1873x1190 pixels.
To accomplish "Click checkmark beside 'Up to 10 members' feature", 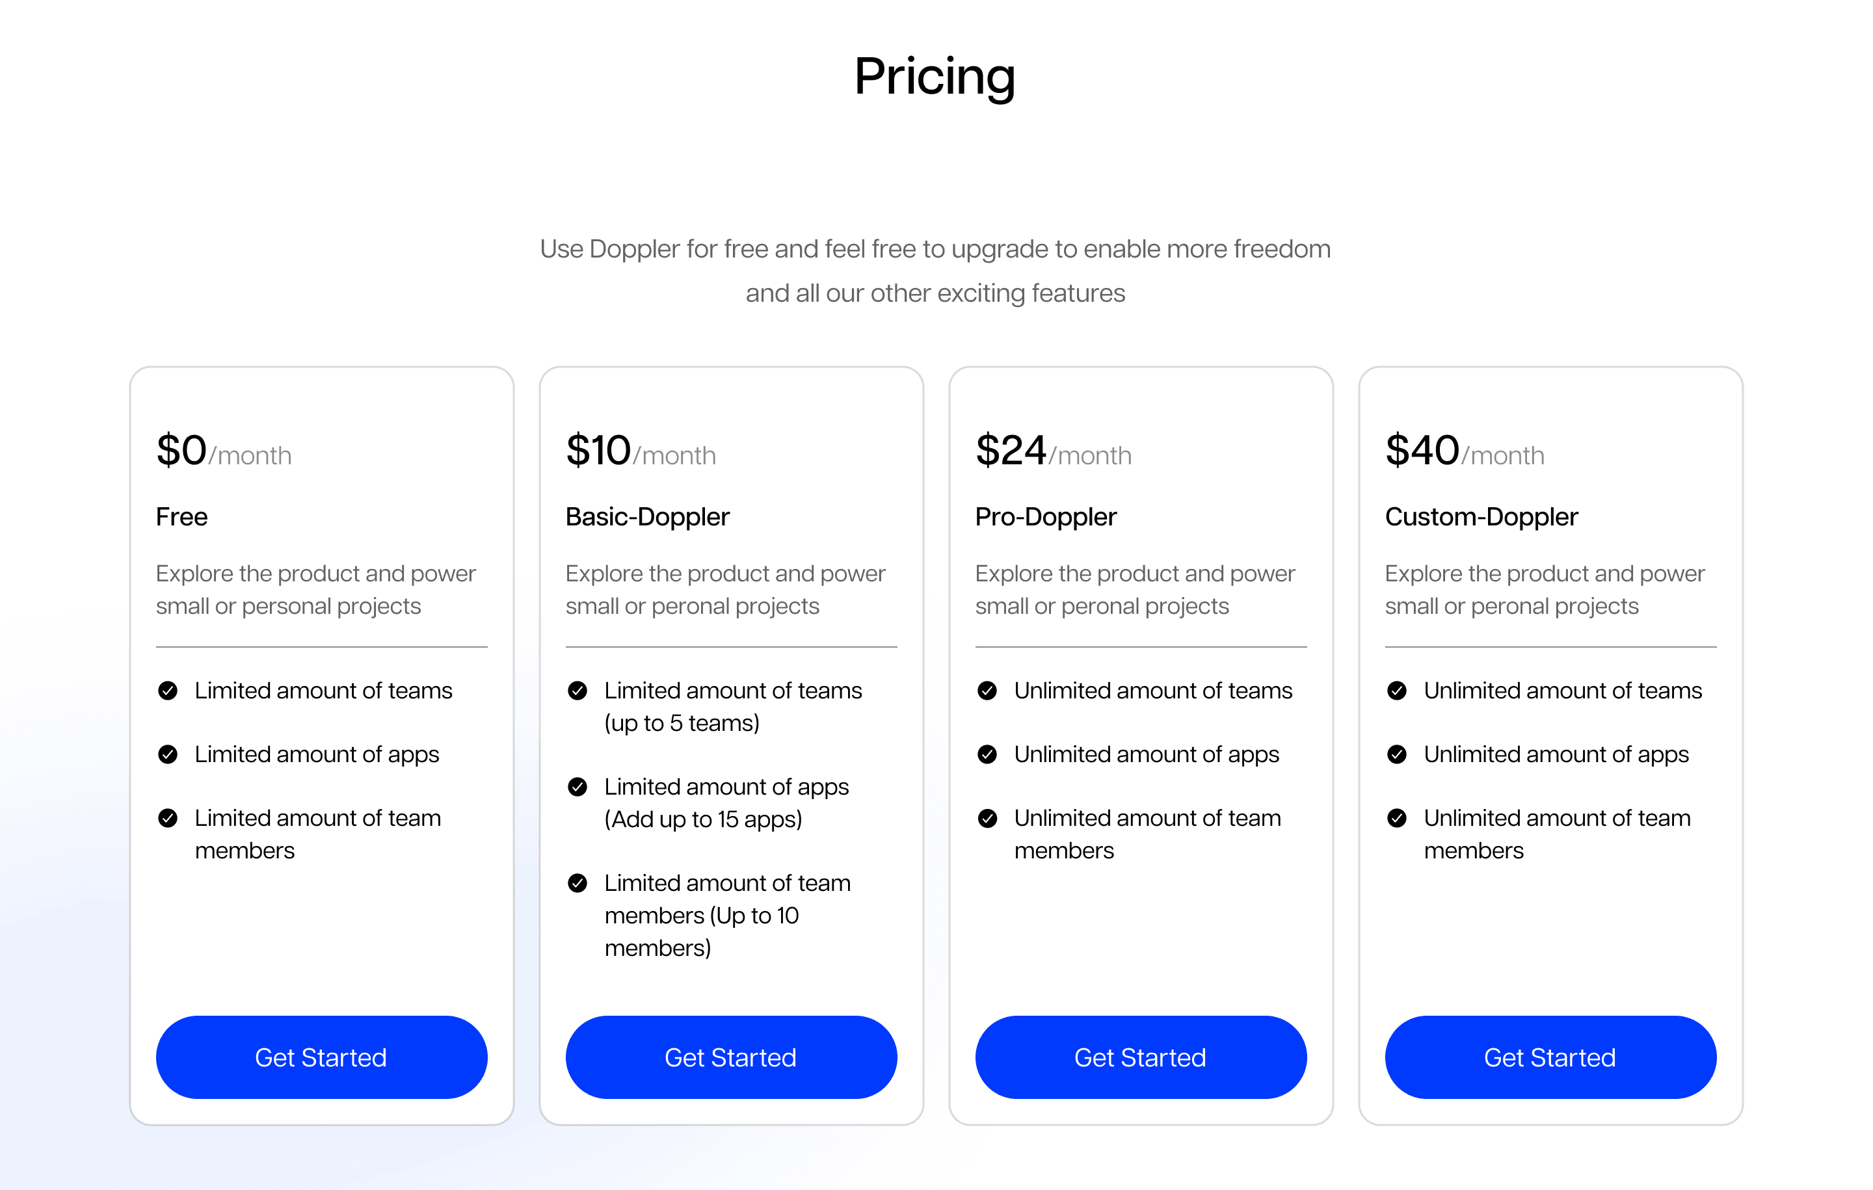I will [x=577, y=883].
